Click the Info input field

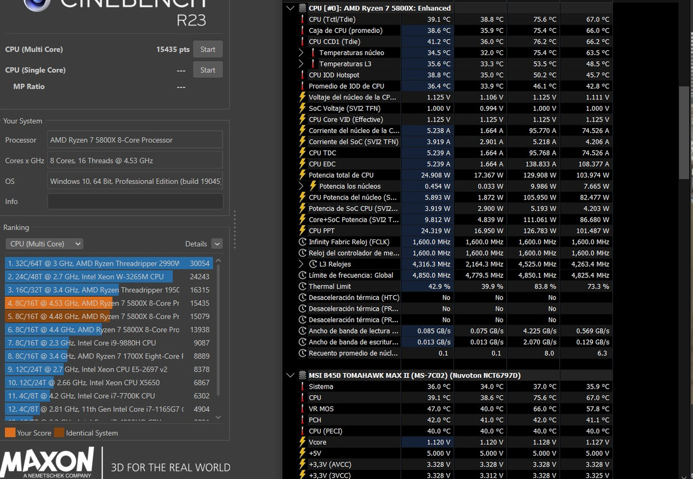click(135, 201)
